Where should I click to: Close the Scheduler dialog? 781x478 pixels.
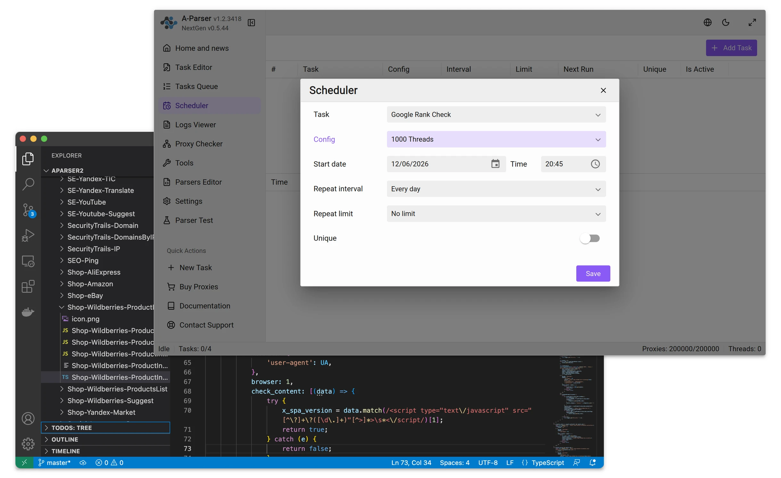click(x=603, y=91)
